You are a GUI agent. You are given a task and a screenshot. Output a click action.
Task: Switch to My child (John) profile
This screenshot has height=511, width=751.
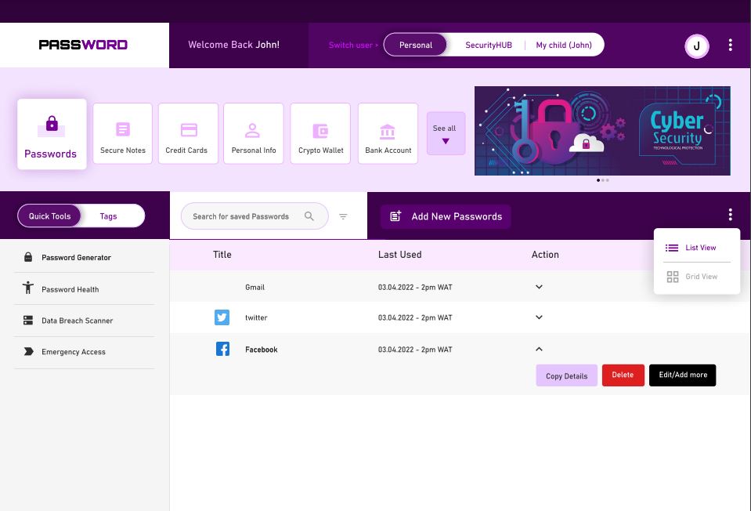tap(563, 45)
